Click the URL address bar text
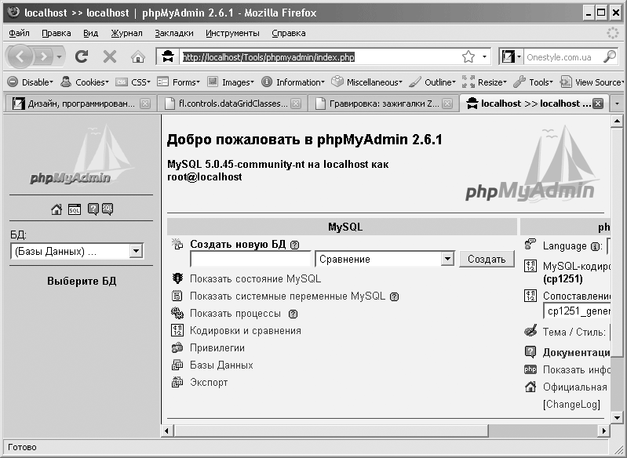This screenshot has width=627, height=458. tap(268, 57)
